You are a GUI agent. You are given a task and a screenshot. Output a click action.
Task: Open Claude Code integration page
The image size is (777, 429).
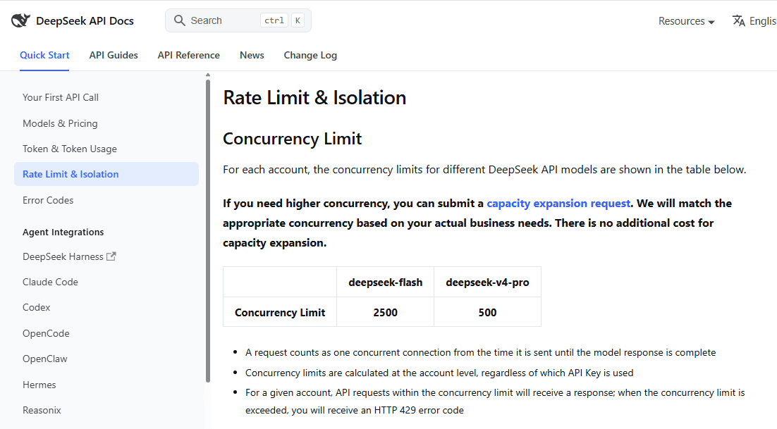[x=51, y=282]
